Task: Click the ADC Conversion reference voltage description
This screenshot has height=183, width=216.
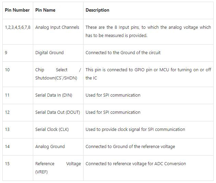Action: pos(136,163)
